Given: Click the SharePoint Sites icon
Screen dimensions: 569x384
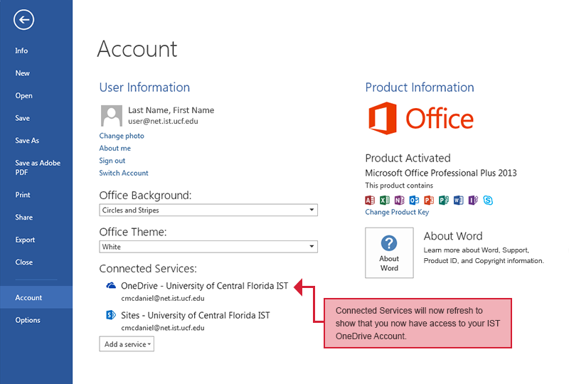Looking at the screenshot, I should [x=111, y=315].
